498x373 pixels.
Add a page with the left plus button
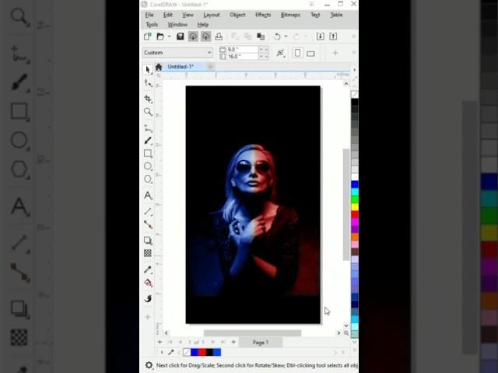point(160,342)
